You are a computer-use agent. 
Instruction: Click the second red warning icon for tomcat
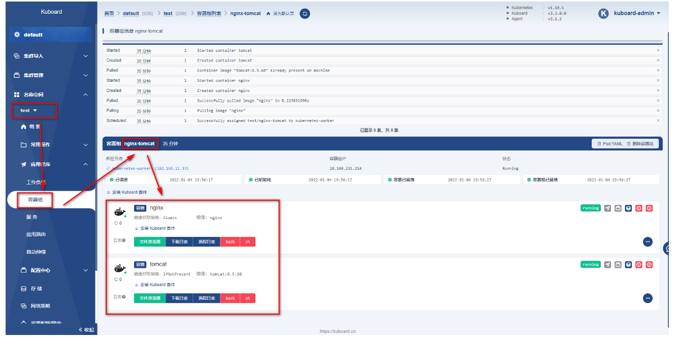[x=649, y=264]
